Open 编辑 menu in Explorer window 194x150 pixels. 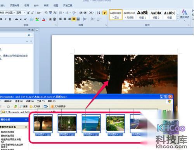pyautogui.click(x=8, y=101)
